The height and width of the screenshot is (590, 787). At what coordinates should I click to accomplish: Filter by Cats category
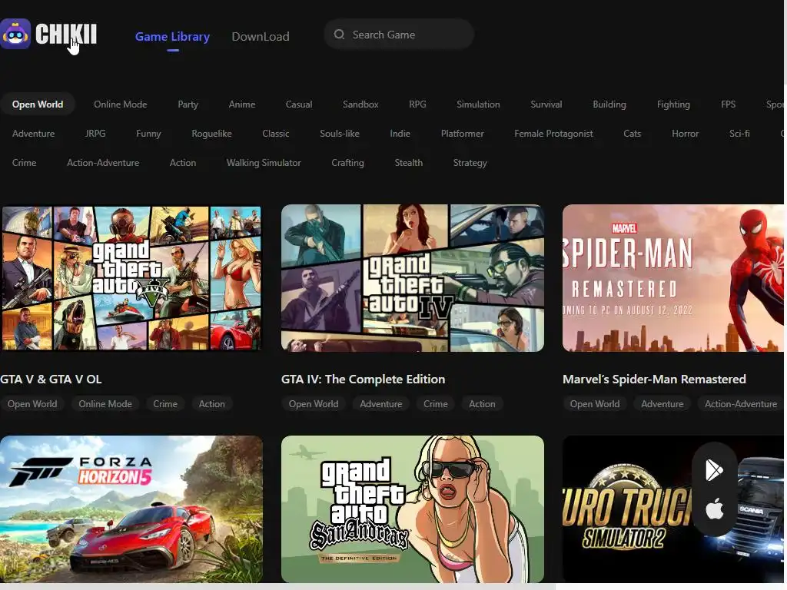click(632, 134)
